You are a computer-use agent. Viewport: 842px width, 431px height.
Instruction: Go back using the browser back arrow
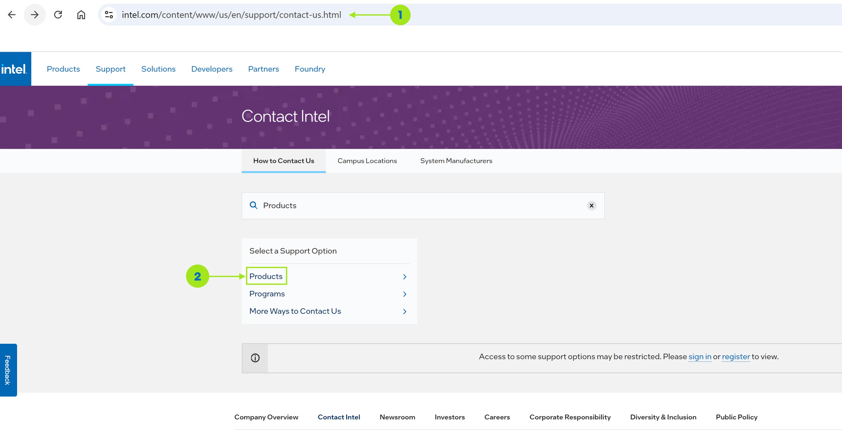(12, 15)
